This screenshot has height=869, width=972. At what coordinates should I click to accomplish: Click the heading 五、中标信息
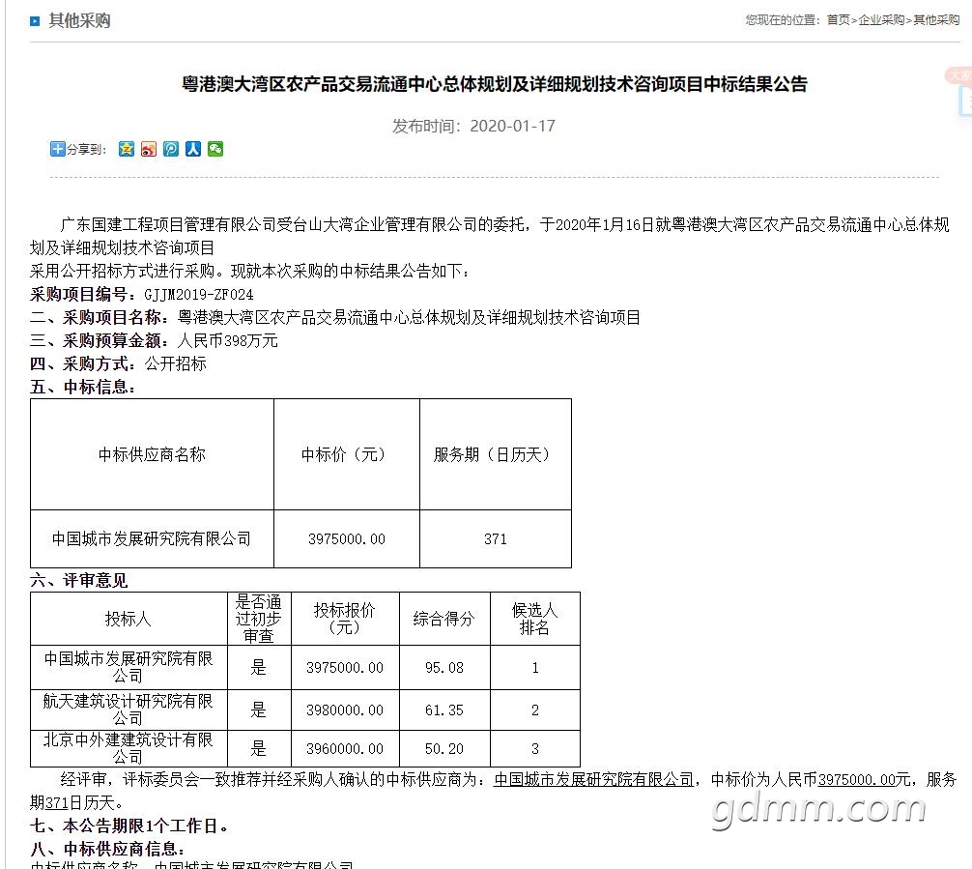click(82, 387)
